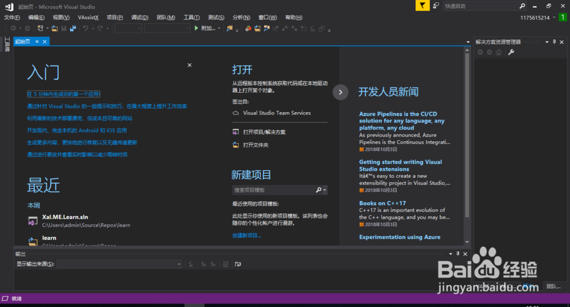Click the status bar ready indicator icon
This screenshot has width=570, height=307.
(5, 298)
